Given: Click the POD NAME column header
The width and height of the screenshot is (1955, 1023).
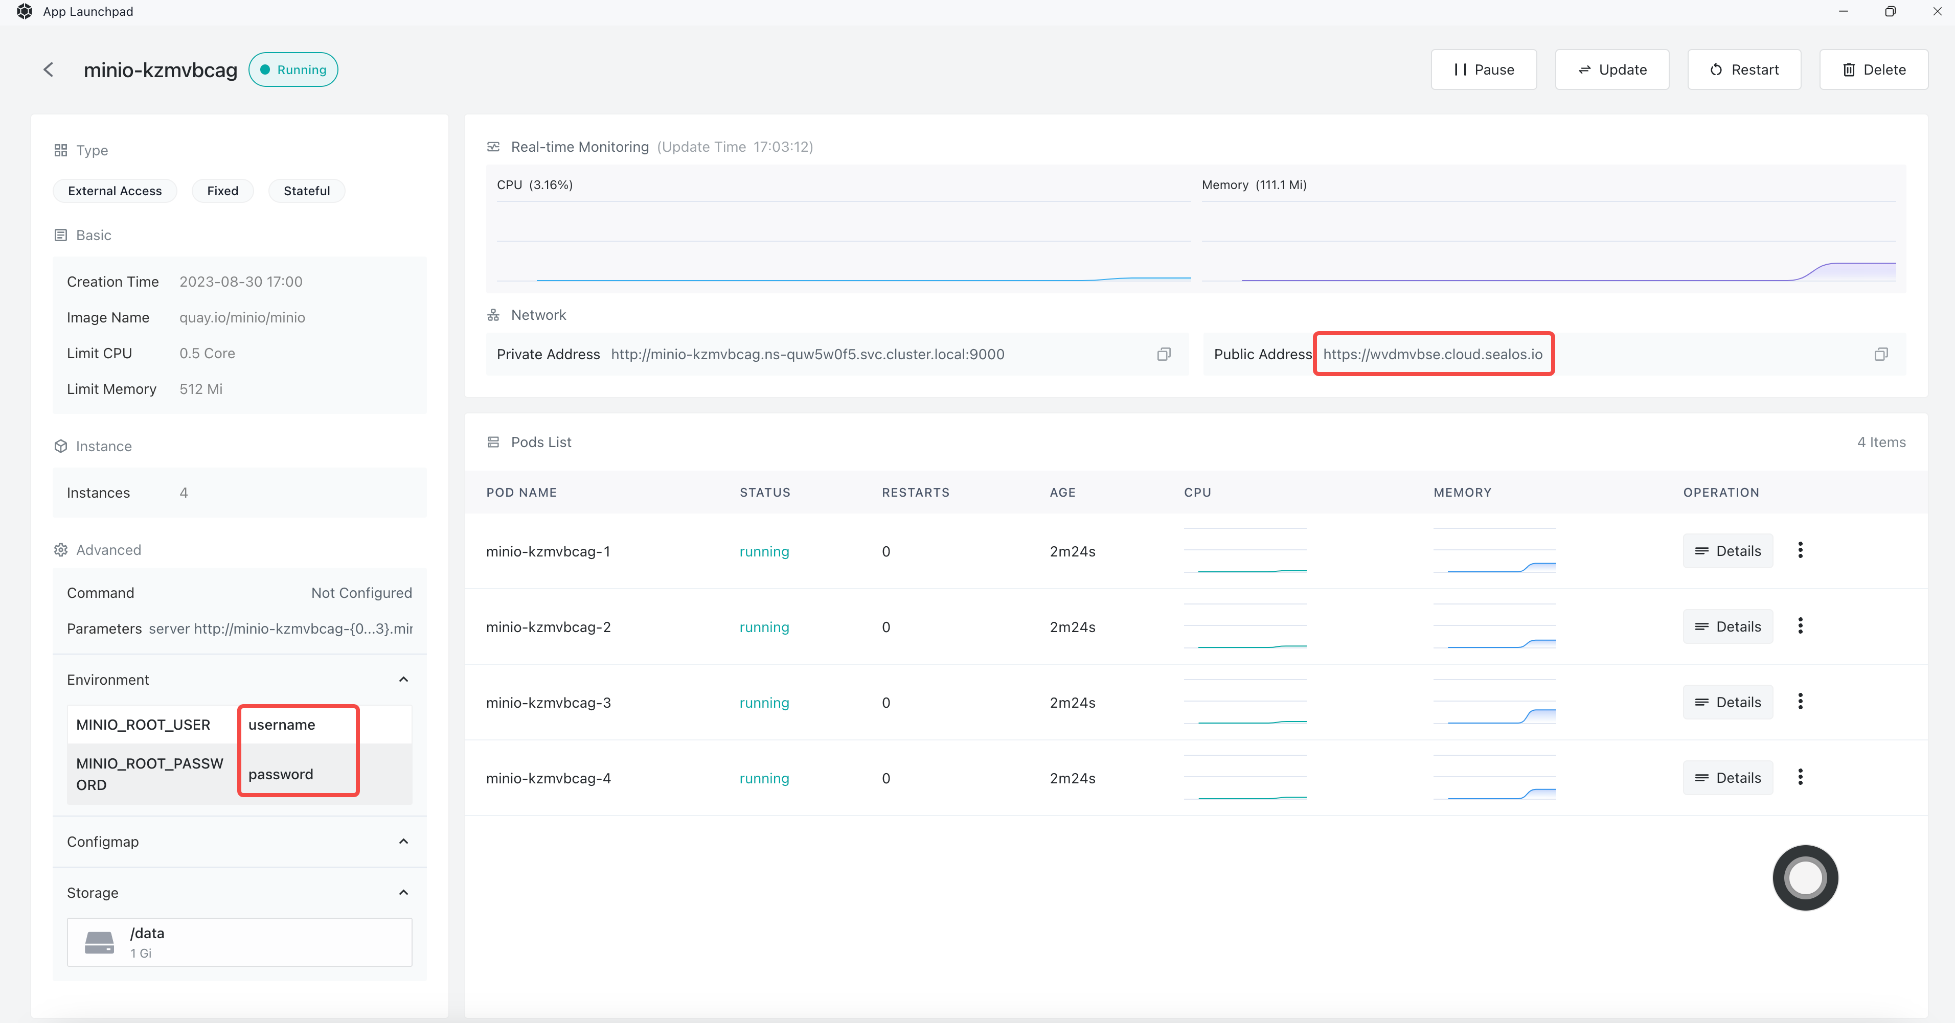Looking at the screenshot, I should pyautogui.click(x=521, y=492).
